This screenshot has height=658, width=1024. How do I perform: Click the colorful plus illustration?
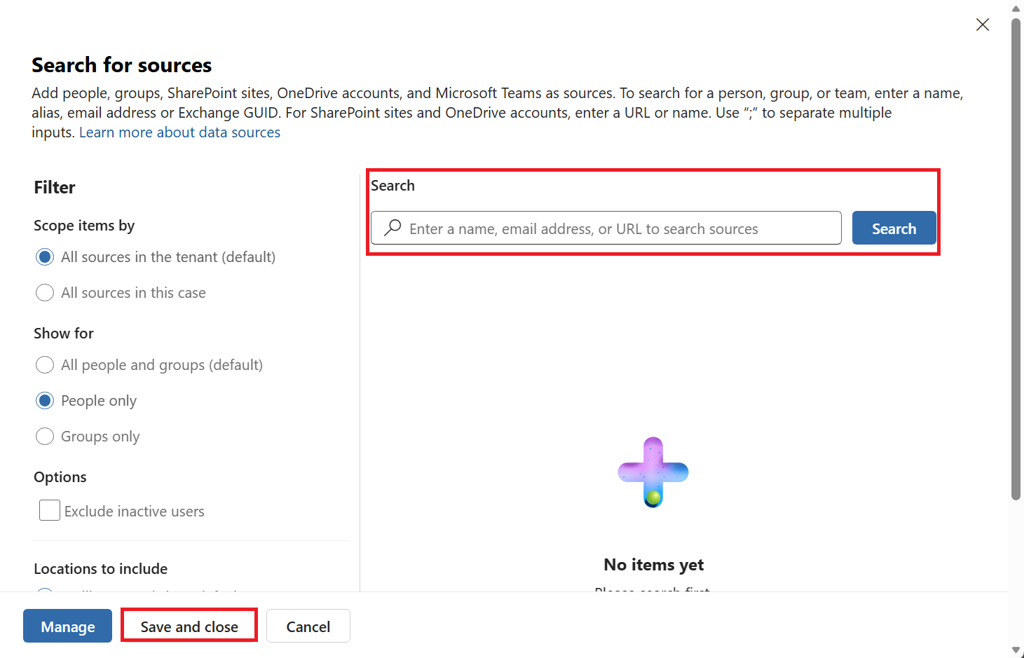coord(653,472)
